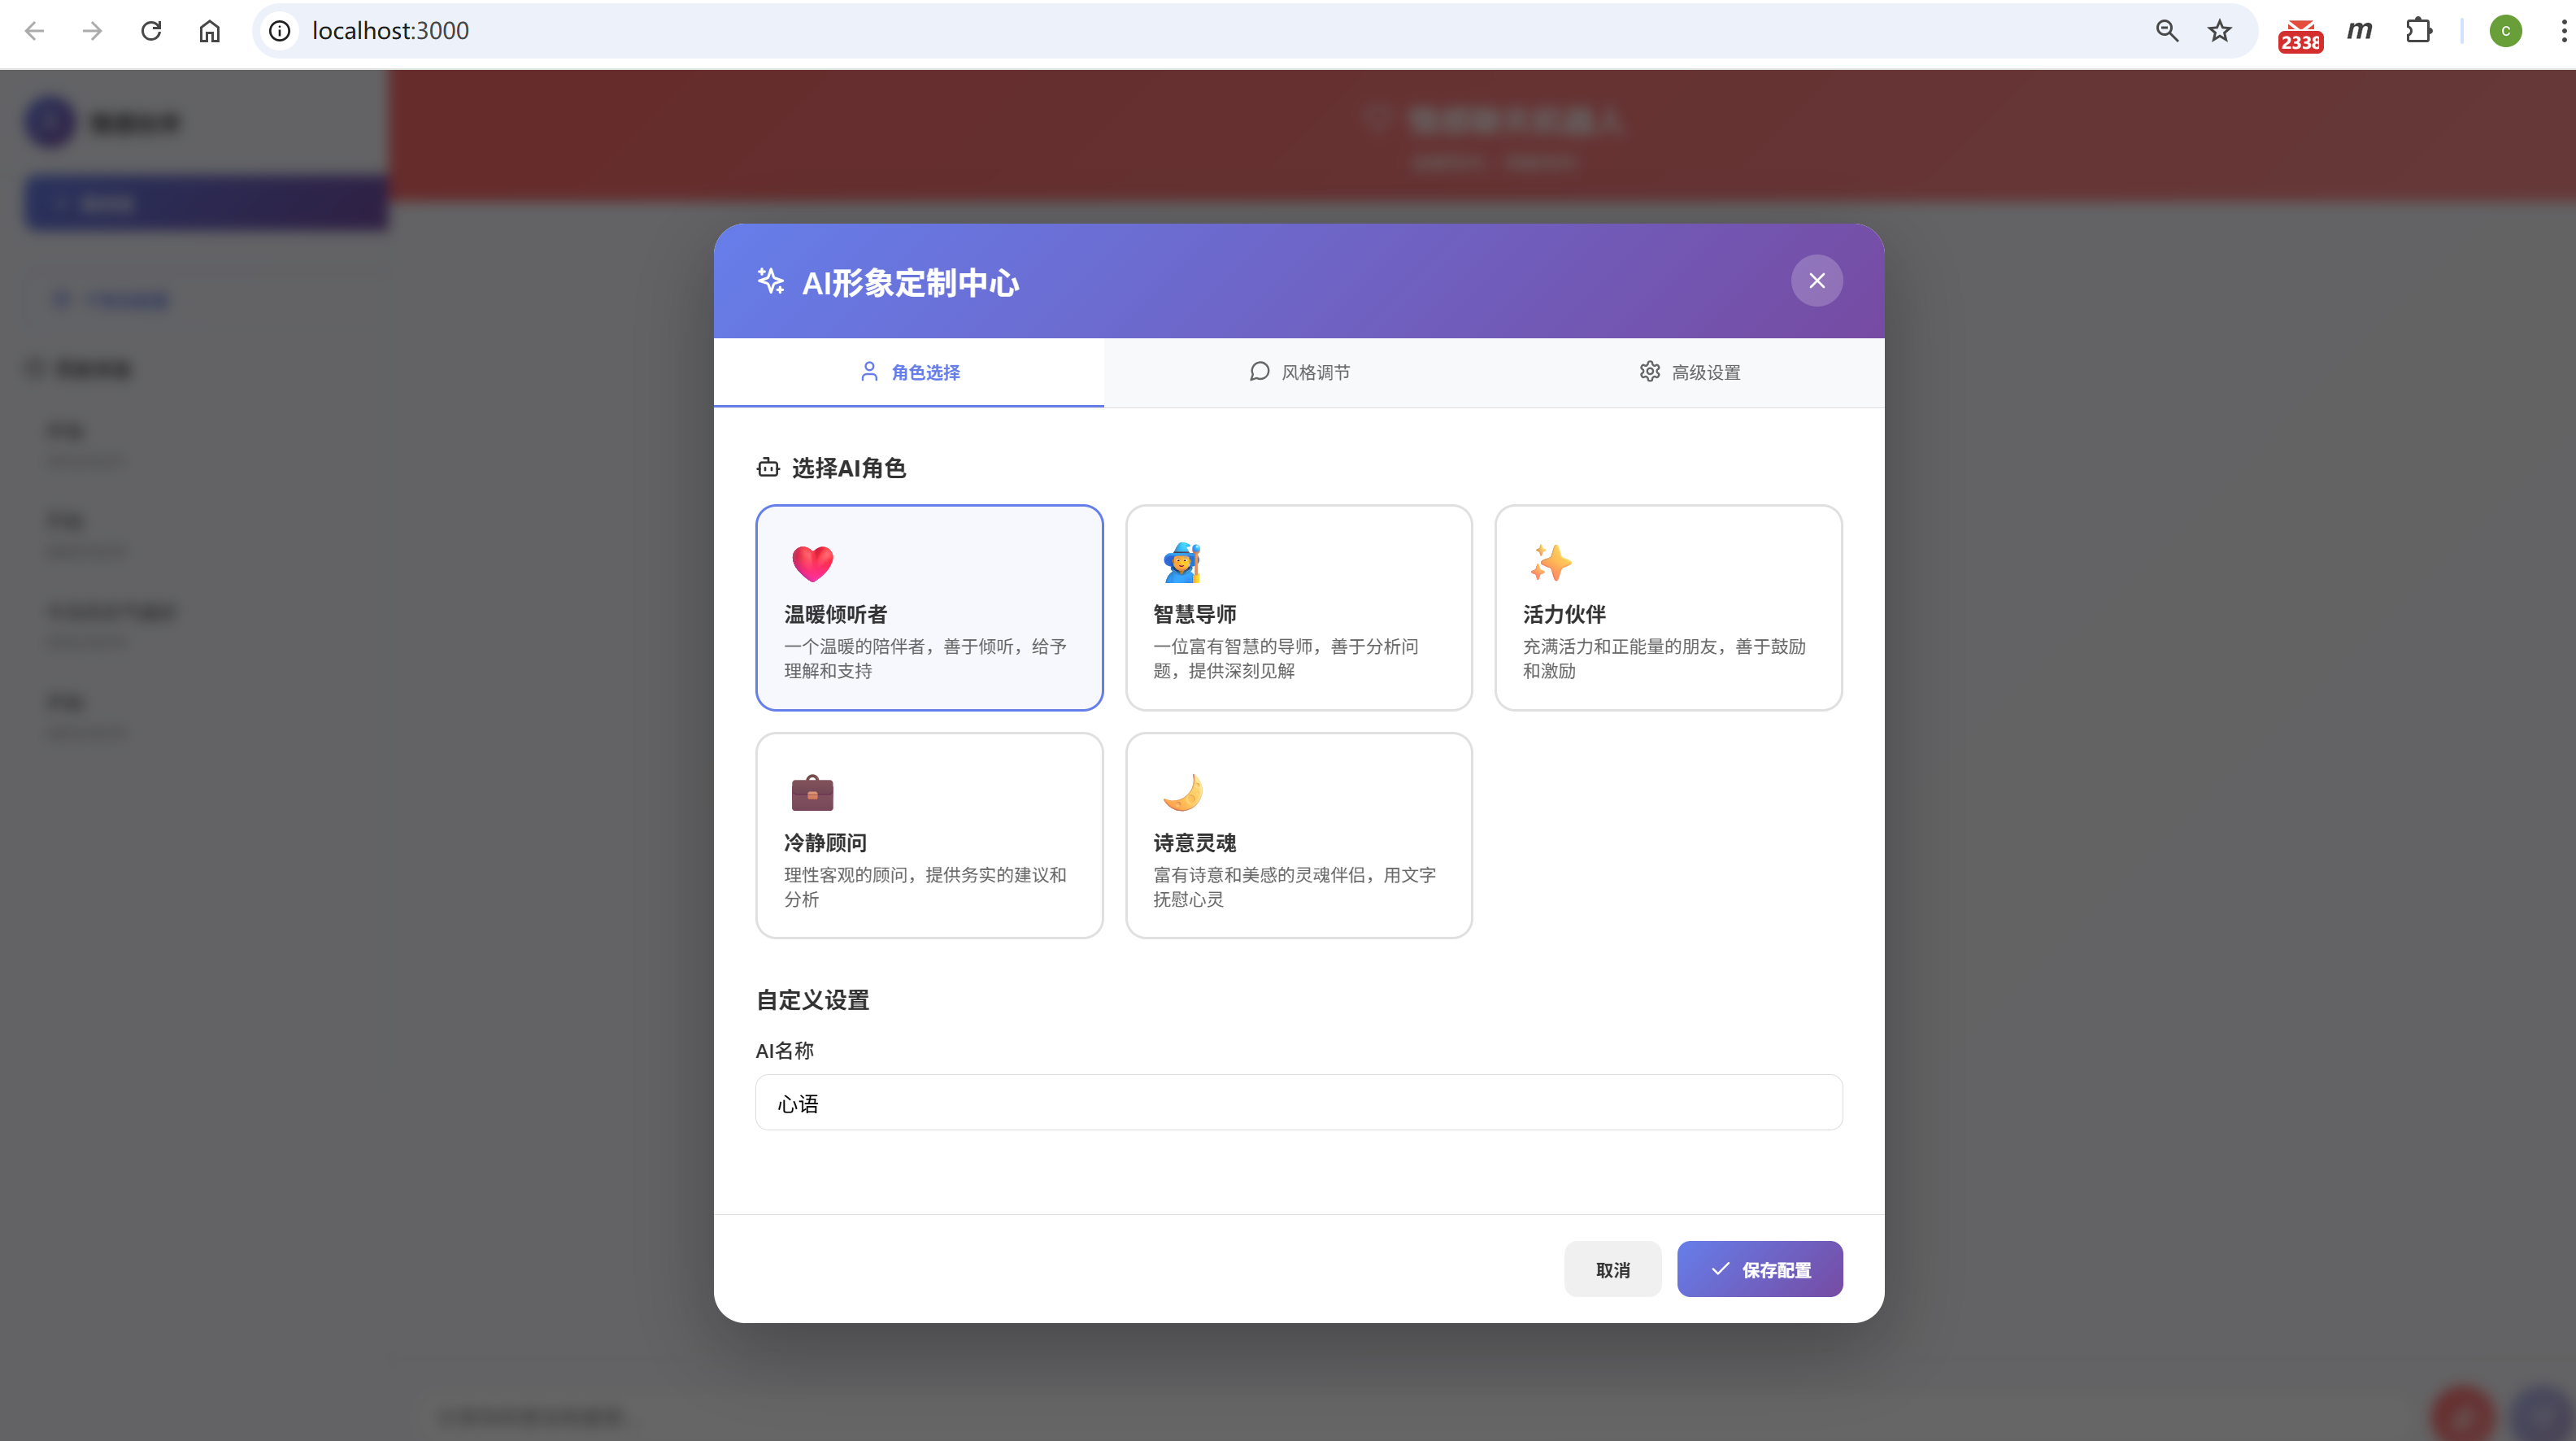The image size is (2576, 1441).
Task: Bookmark this page with star icon
Action: coord(2219,31)
